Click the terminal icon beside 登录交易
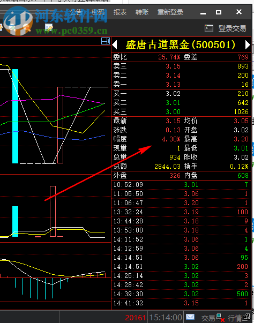Image resolution: width=254 pixels, height=323 pixels. tap(208, 28)
